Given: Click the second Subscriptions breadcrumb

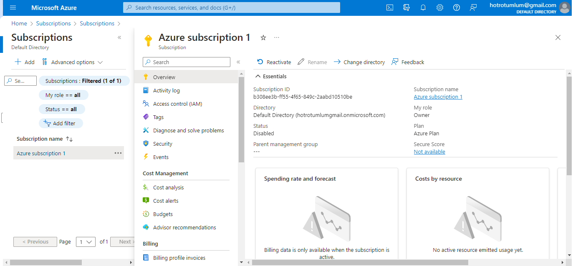Looking at the screenshot, I should tap(97, 23).
